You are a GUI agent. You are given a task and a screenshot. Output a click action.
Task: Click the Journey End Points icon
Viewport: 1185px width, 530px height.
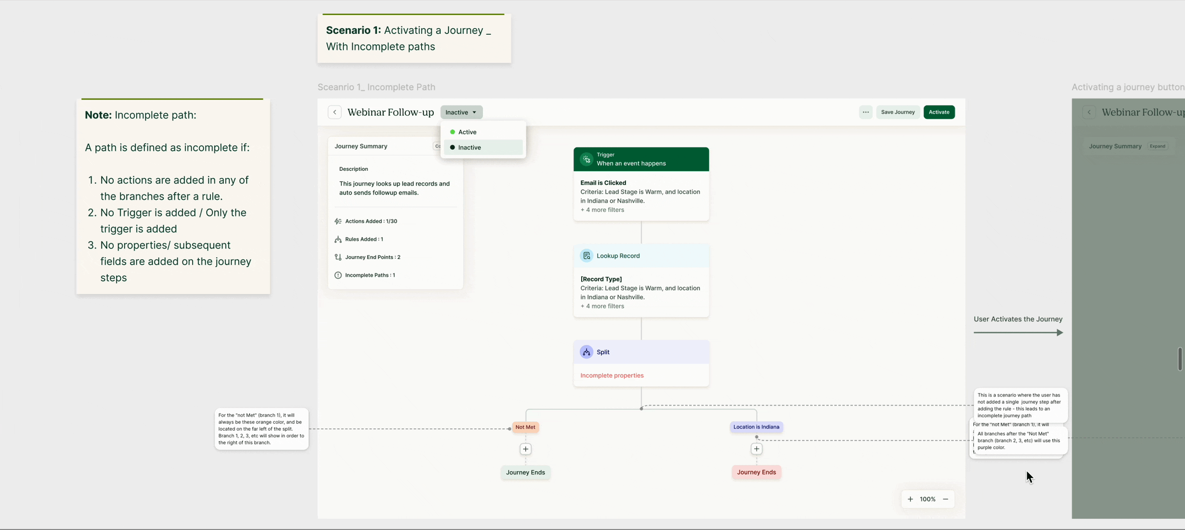click(338, 257)
